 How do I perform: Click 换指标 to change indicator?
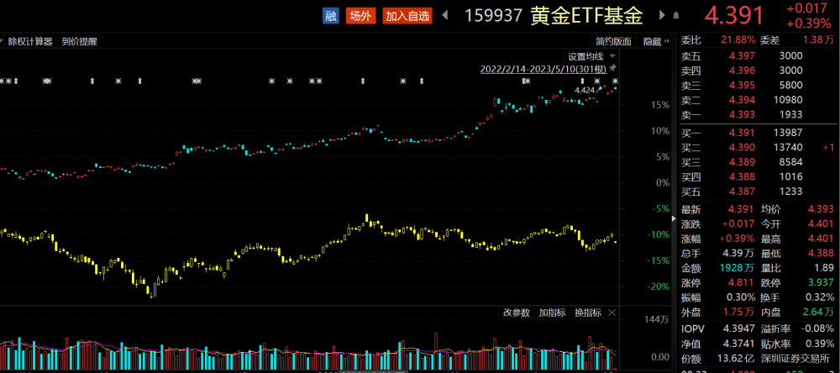(588, 313)
